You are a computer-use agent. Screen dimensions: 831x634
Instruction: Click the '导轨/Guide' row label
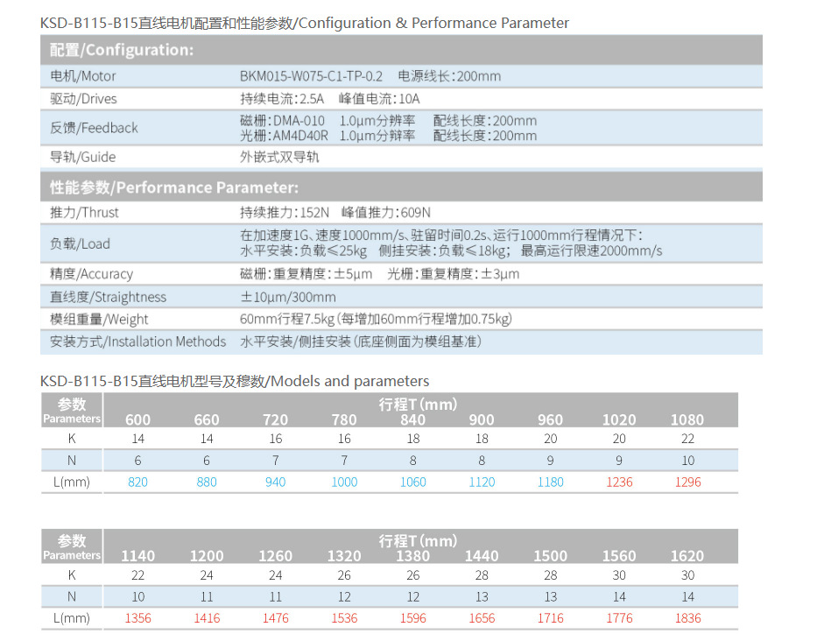point(82,157)
